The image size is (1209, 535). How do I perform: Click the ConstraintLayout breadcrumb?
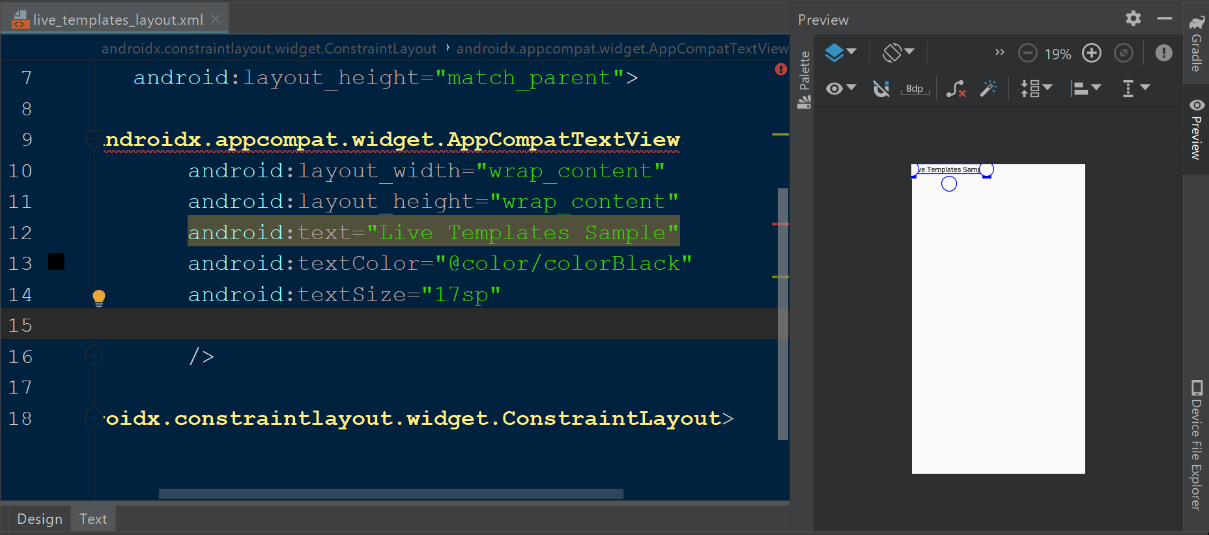[x=269, y=49]
